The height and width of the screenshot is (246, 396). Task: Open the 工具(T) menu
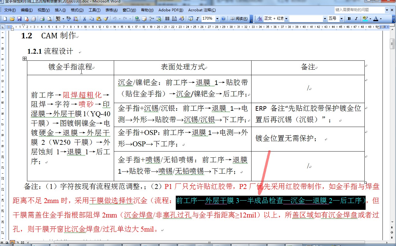point(94,10)
